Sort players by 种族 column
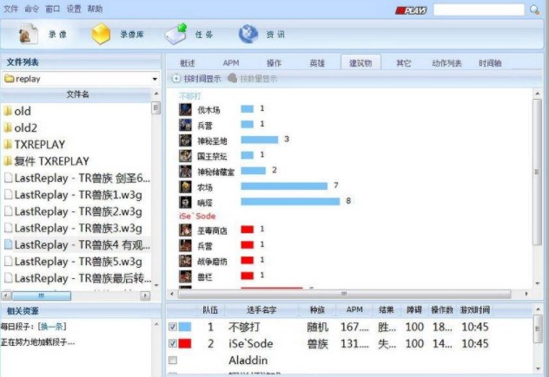The image size is (549, 377). click(317, 309)
